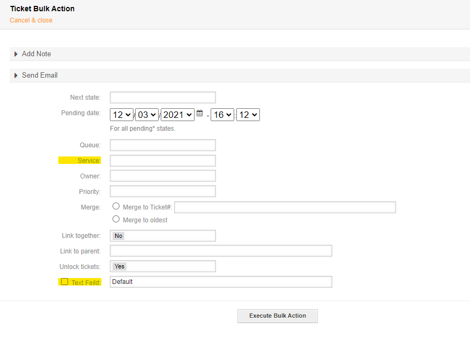This screenshot has height=337, width=470.
Task: Choose the Merge to oldest option
Action: [x=116, y=219]
